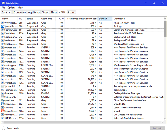Switch to the Processes tab
Image resolution: width=167 pixels, height=133 pixels.
[x=6, y=12]
